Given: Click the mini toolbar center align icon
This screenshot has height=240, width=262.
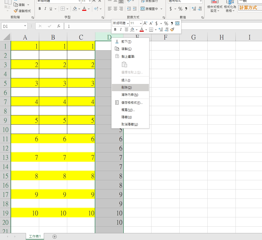Looking at the screenshot, I should coord(126,30).
